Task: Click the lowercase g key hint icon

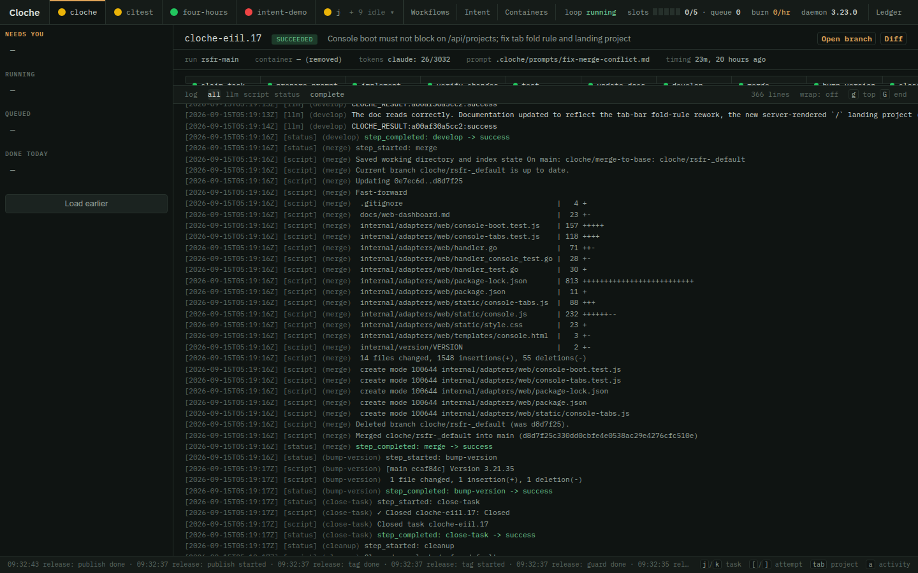Action: (x=854, y=94)
